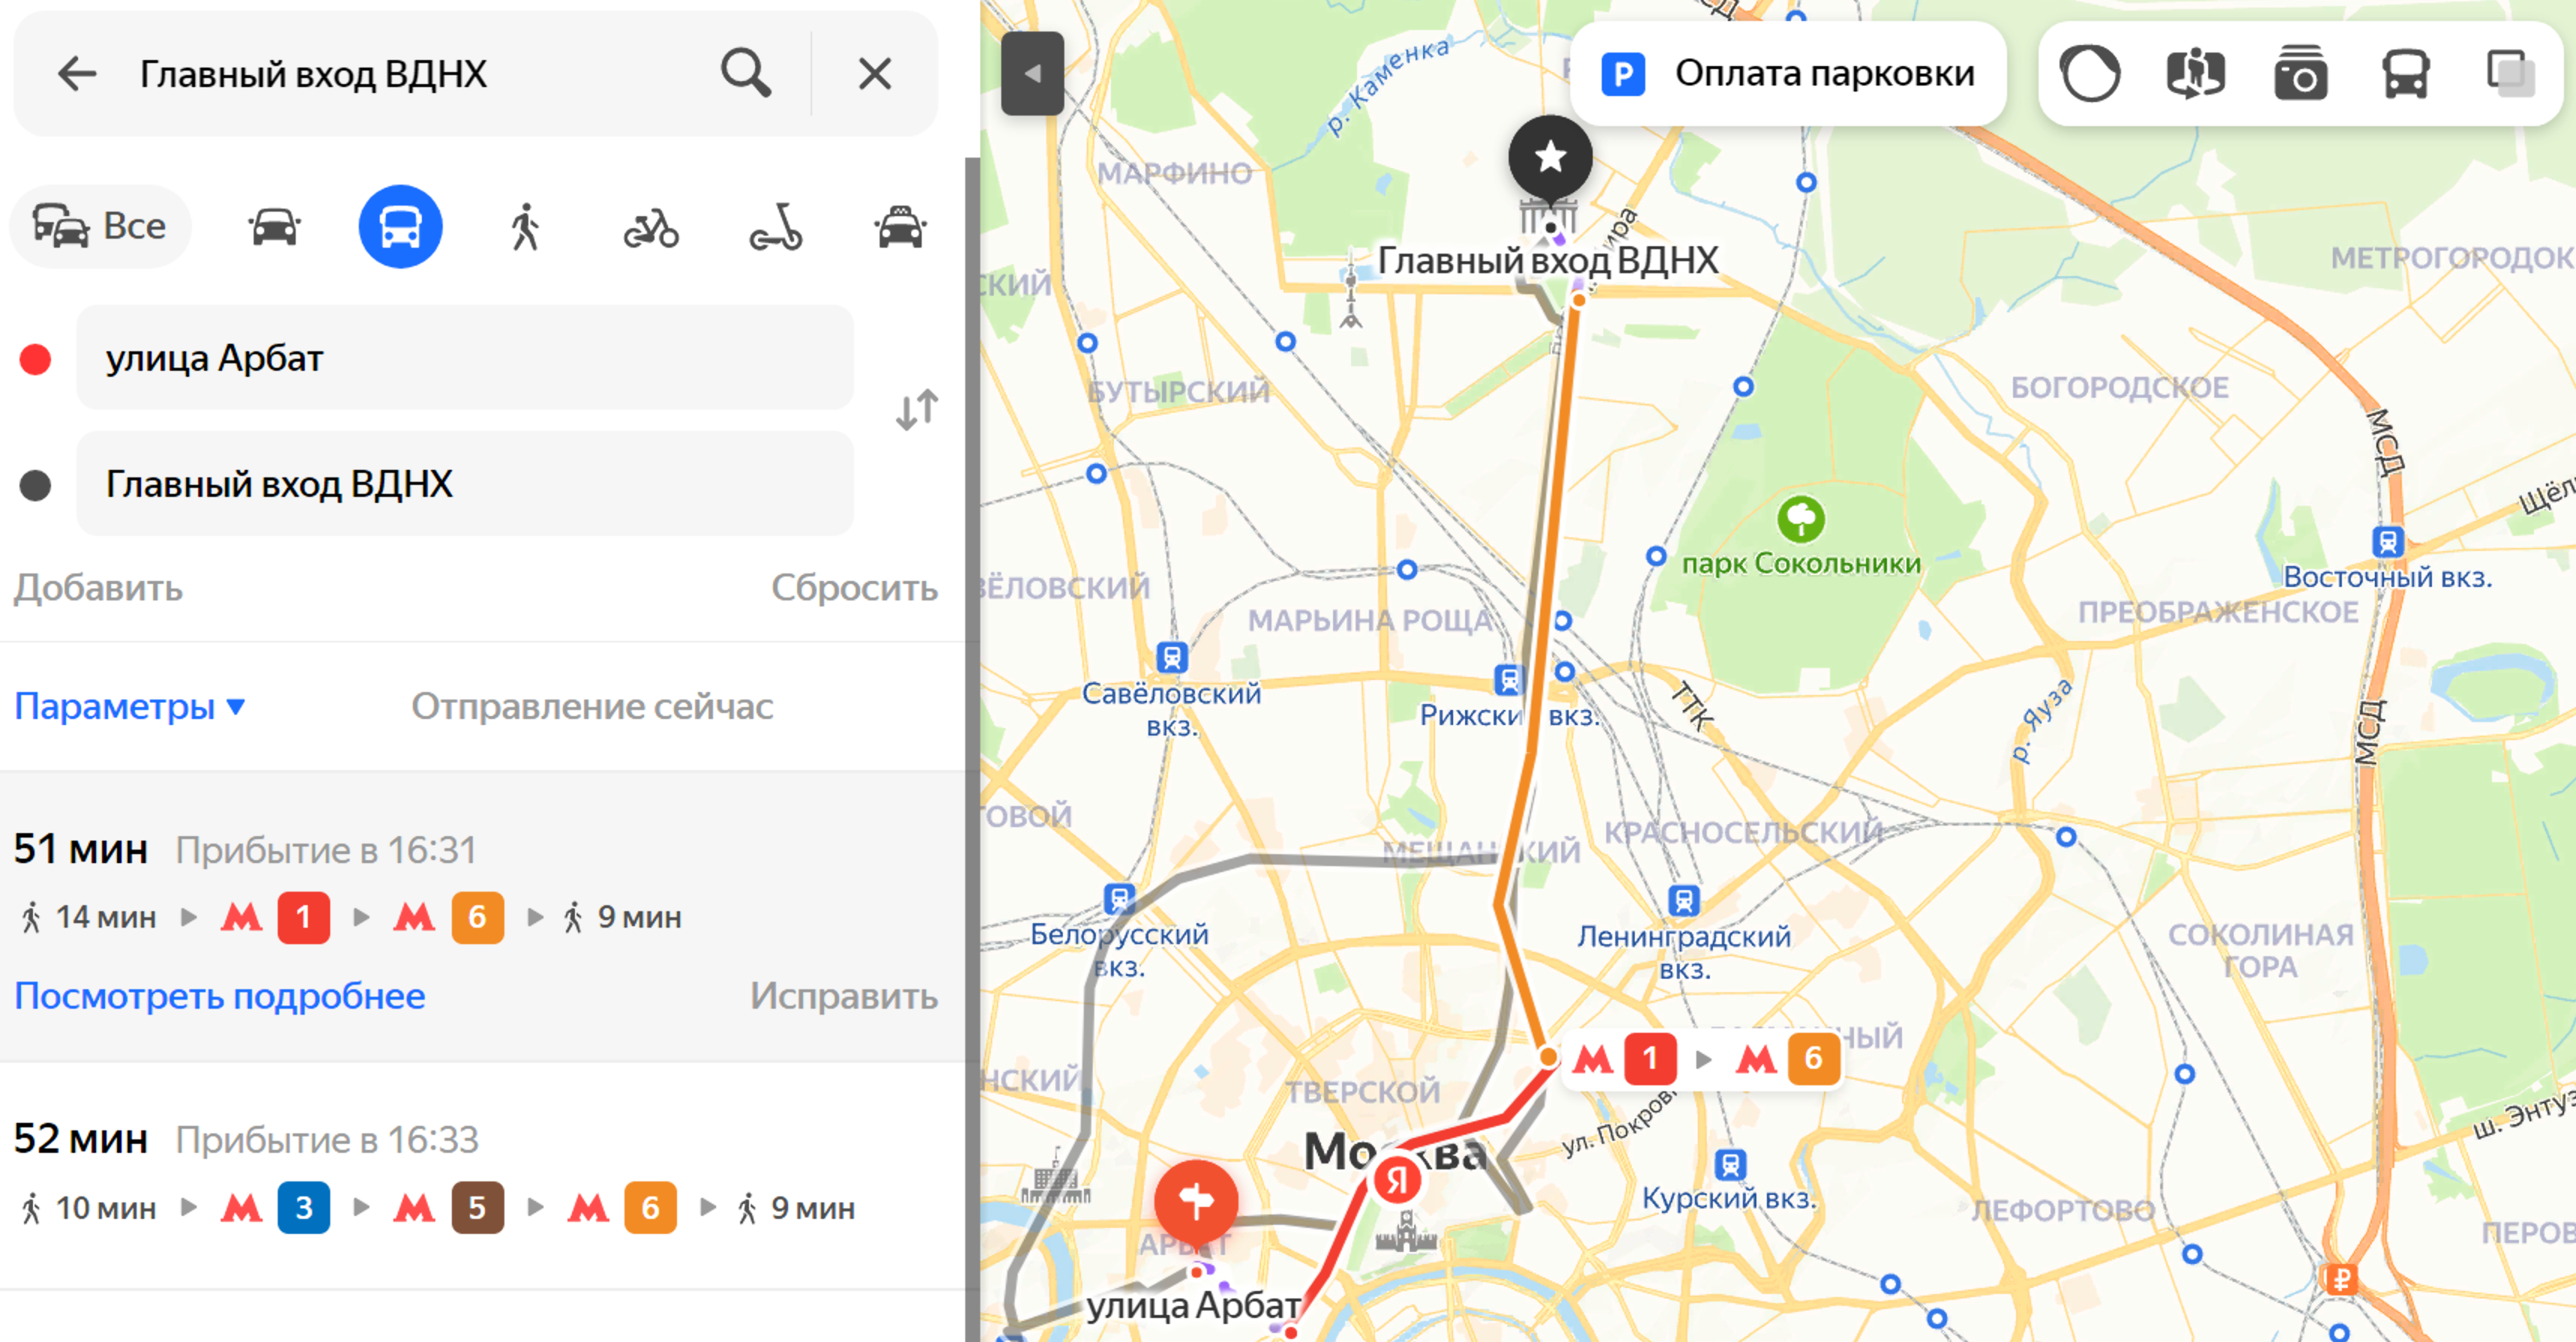Select the scooter route mode icon
2576x1342 pixels.
click(x=776, y=227)
